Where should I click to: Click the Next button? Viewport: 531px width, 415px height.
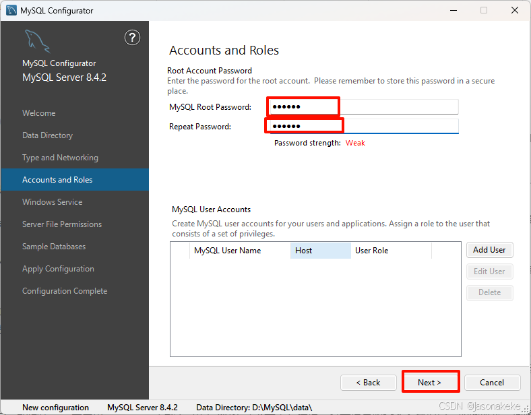coord(430,382)
